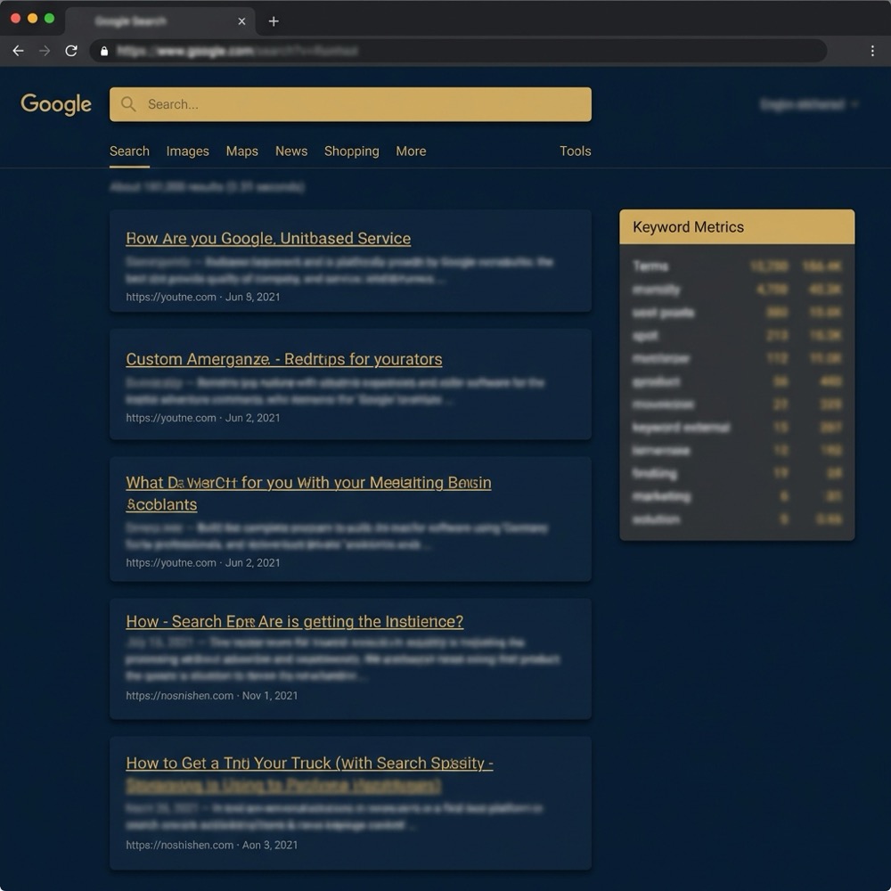Reload the page with the refresh icon

pyautogui.click(x=71, y=51)
